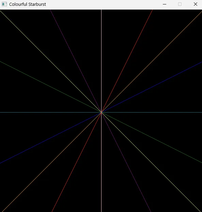Click the Colourful Starburst window icon
This screenshot has height=212, width=202.
[4, 4]
